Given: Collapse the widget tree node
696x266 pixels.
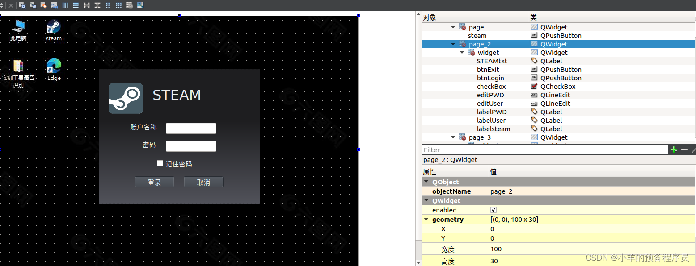Looking at the screenshot, I should pyautogui.click(x=462, y=53).
